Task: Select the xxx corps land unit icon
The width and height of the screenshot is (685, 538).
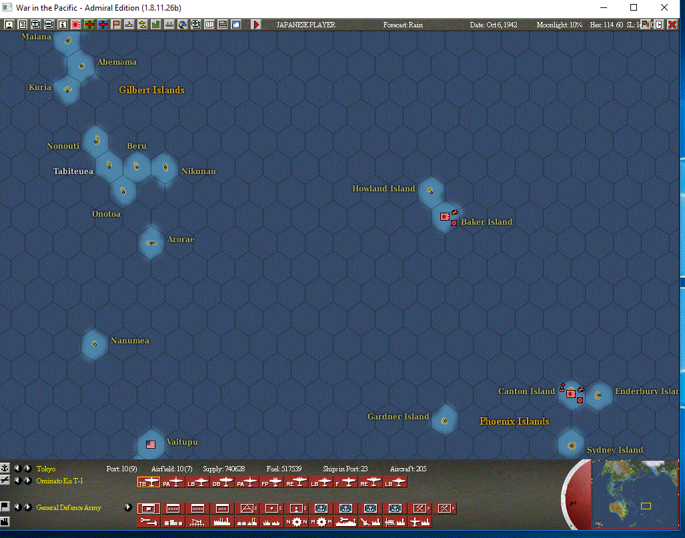Action: tap(222, 508)
